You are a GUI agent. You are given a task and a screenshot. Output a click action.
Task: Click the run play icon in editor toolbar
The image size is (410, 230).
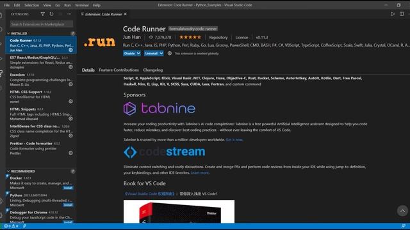393,14
